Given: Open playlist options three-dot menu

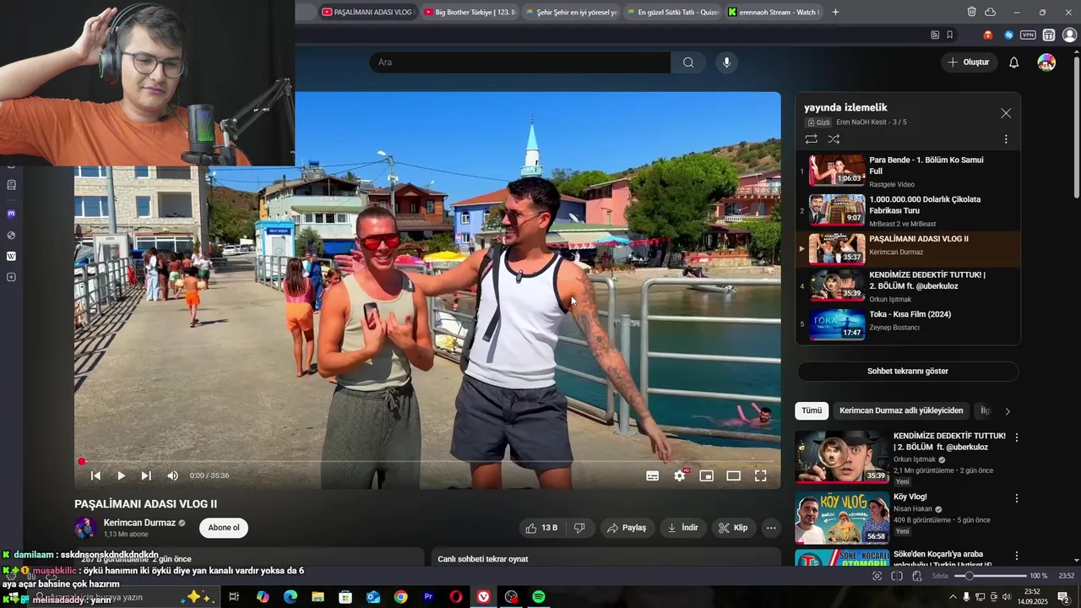Looking at the screenshot, I should click(x=1006, y=139).
